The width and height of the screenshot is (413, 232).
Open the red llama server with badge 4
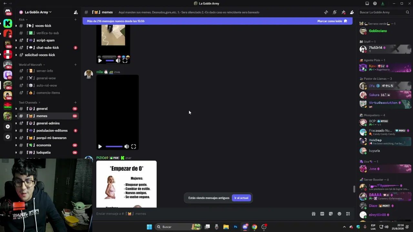(x=8, y=34)
